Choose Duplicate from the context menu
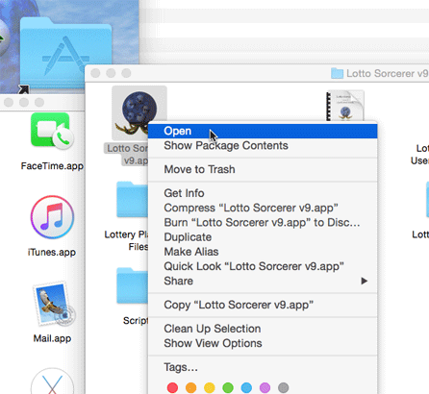429x394 pixels. [x=263, y=237]
